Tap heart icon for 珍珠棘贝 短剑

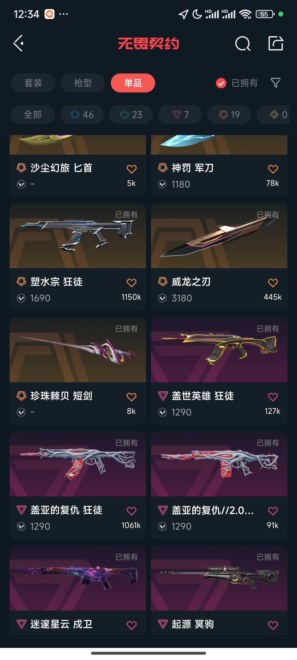point(131,397)
